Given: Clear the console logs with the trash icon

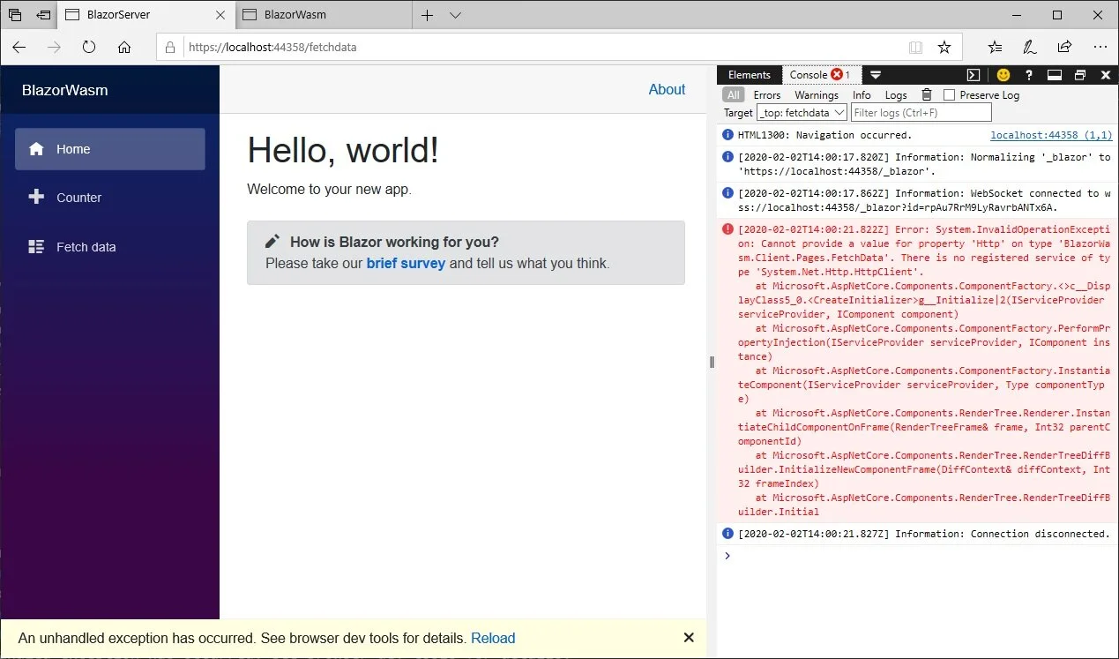Looking at the screenshot, I should point(926,94).
